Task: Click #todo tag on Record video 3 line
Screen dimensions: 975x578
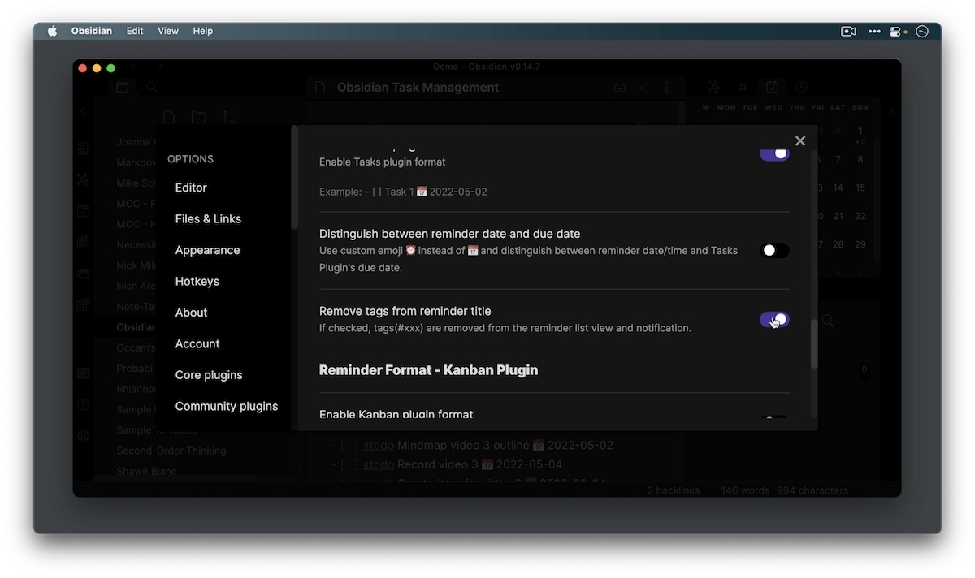Action: [x=379, y=464]
